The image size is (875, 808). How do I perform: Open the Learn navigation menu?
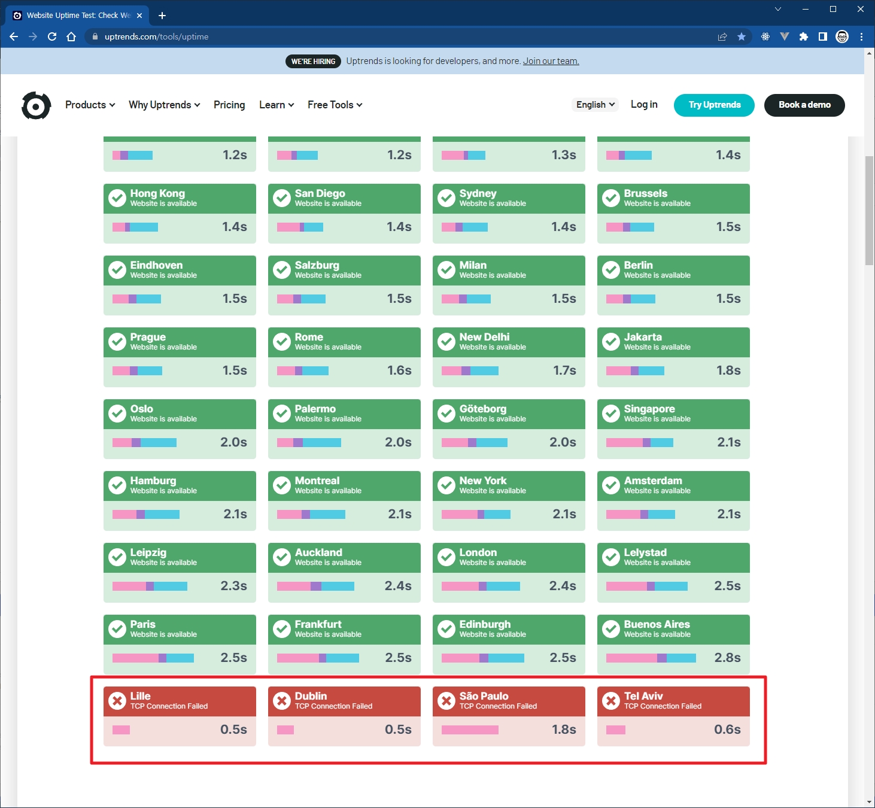276,105
